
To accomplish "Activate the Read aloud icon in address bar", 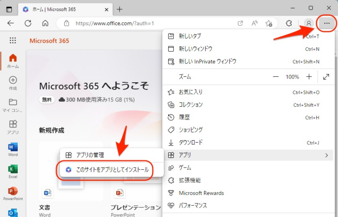I will pyautogui.click(x=255, y=23).
